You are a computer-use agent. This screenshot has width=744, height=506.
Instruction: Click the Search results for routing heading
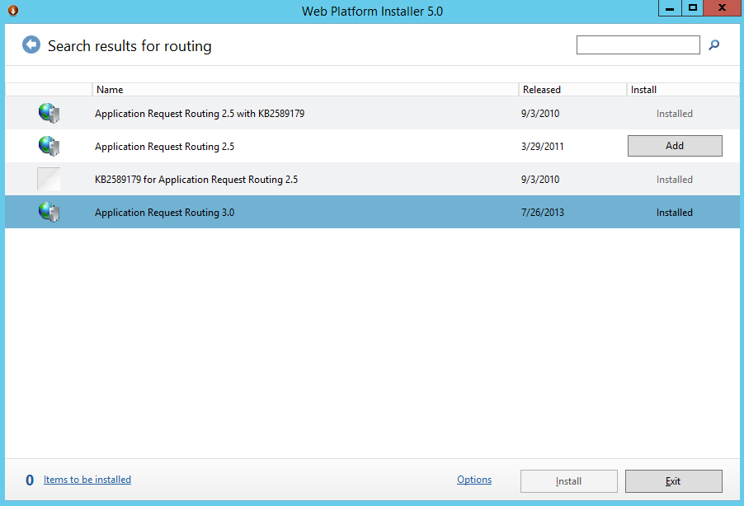click(129, 46)
